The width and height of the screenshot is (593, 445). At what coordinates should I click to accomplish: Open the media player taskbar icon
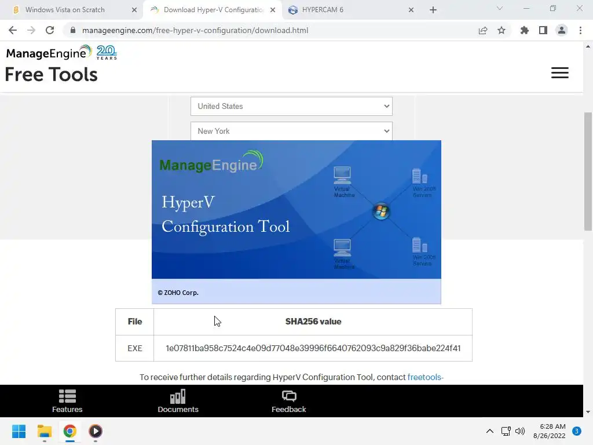[x=96, y=431]
